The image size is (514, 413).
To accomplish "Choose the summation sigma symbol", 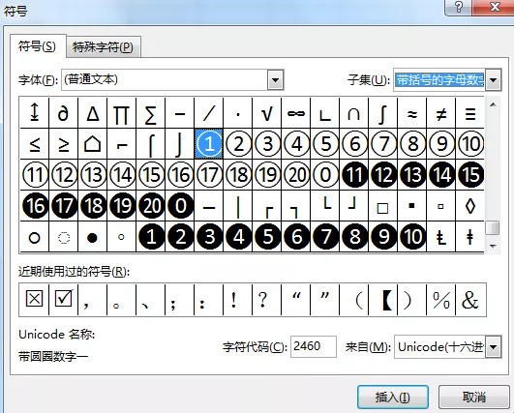I will pos(150,113).
